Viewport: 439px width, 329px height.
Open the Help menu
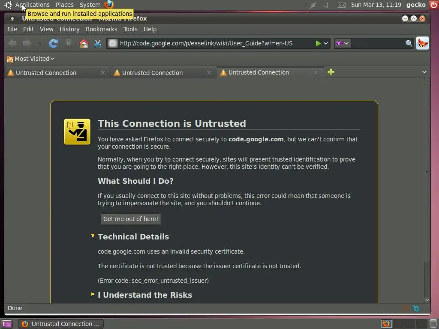(x=150, y=29)
